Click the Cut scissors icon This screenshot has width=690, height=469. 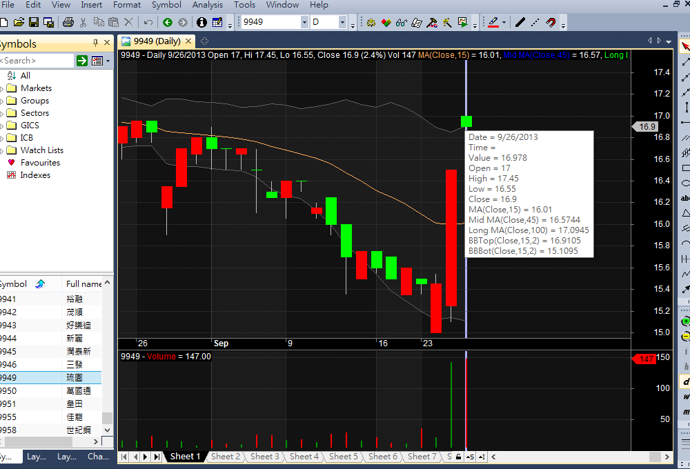click(x=83, y=23)
